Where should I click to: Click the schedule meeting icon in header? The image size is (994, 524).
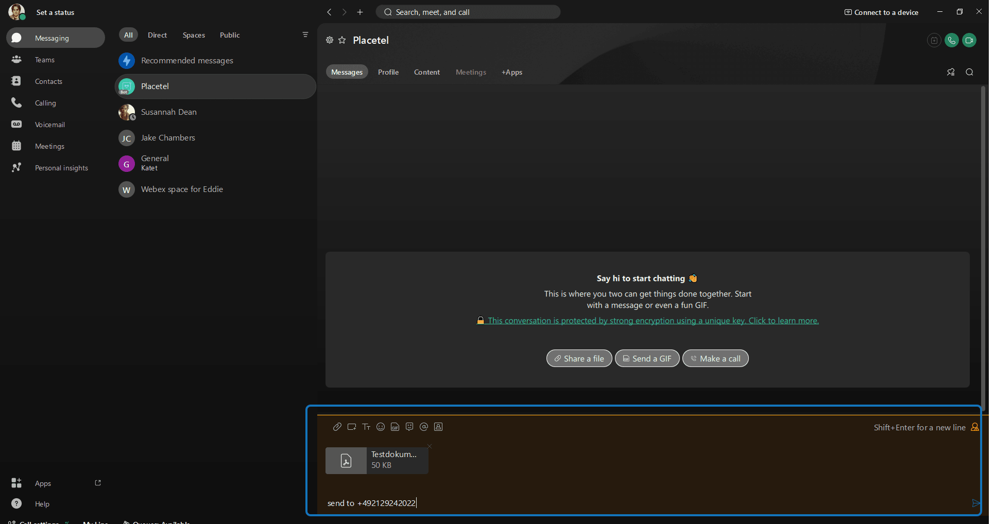point(934,40)
